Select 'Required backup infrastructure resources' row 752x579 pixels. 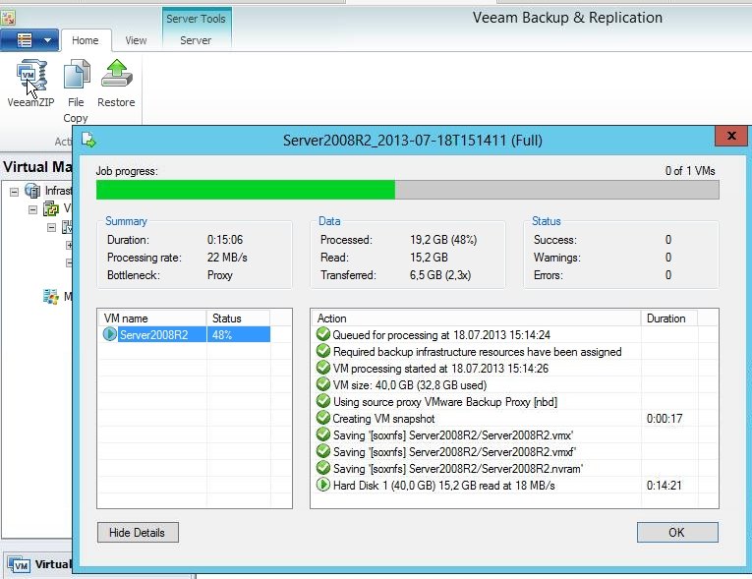coord(515,352)
